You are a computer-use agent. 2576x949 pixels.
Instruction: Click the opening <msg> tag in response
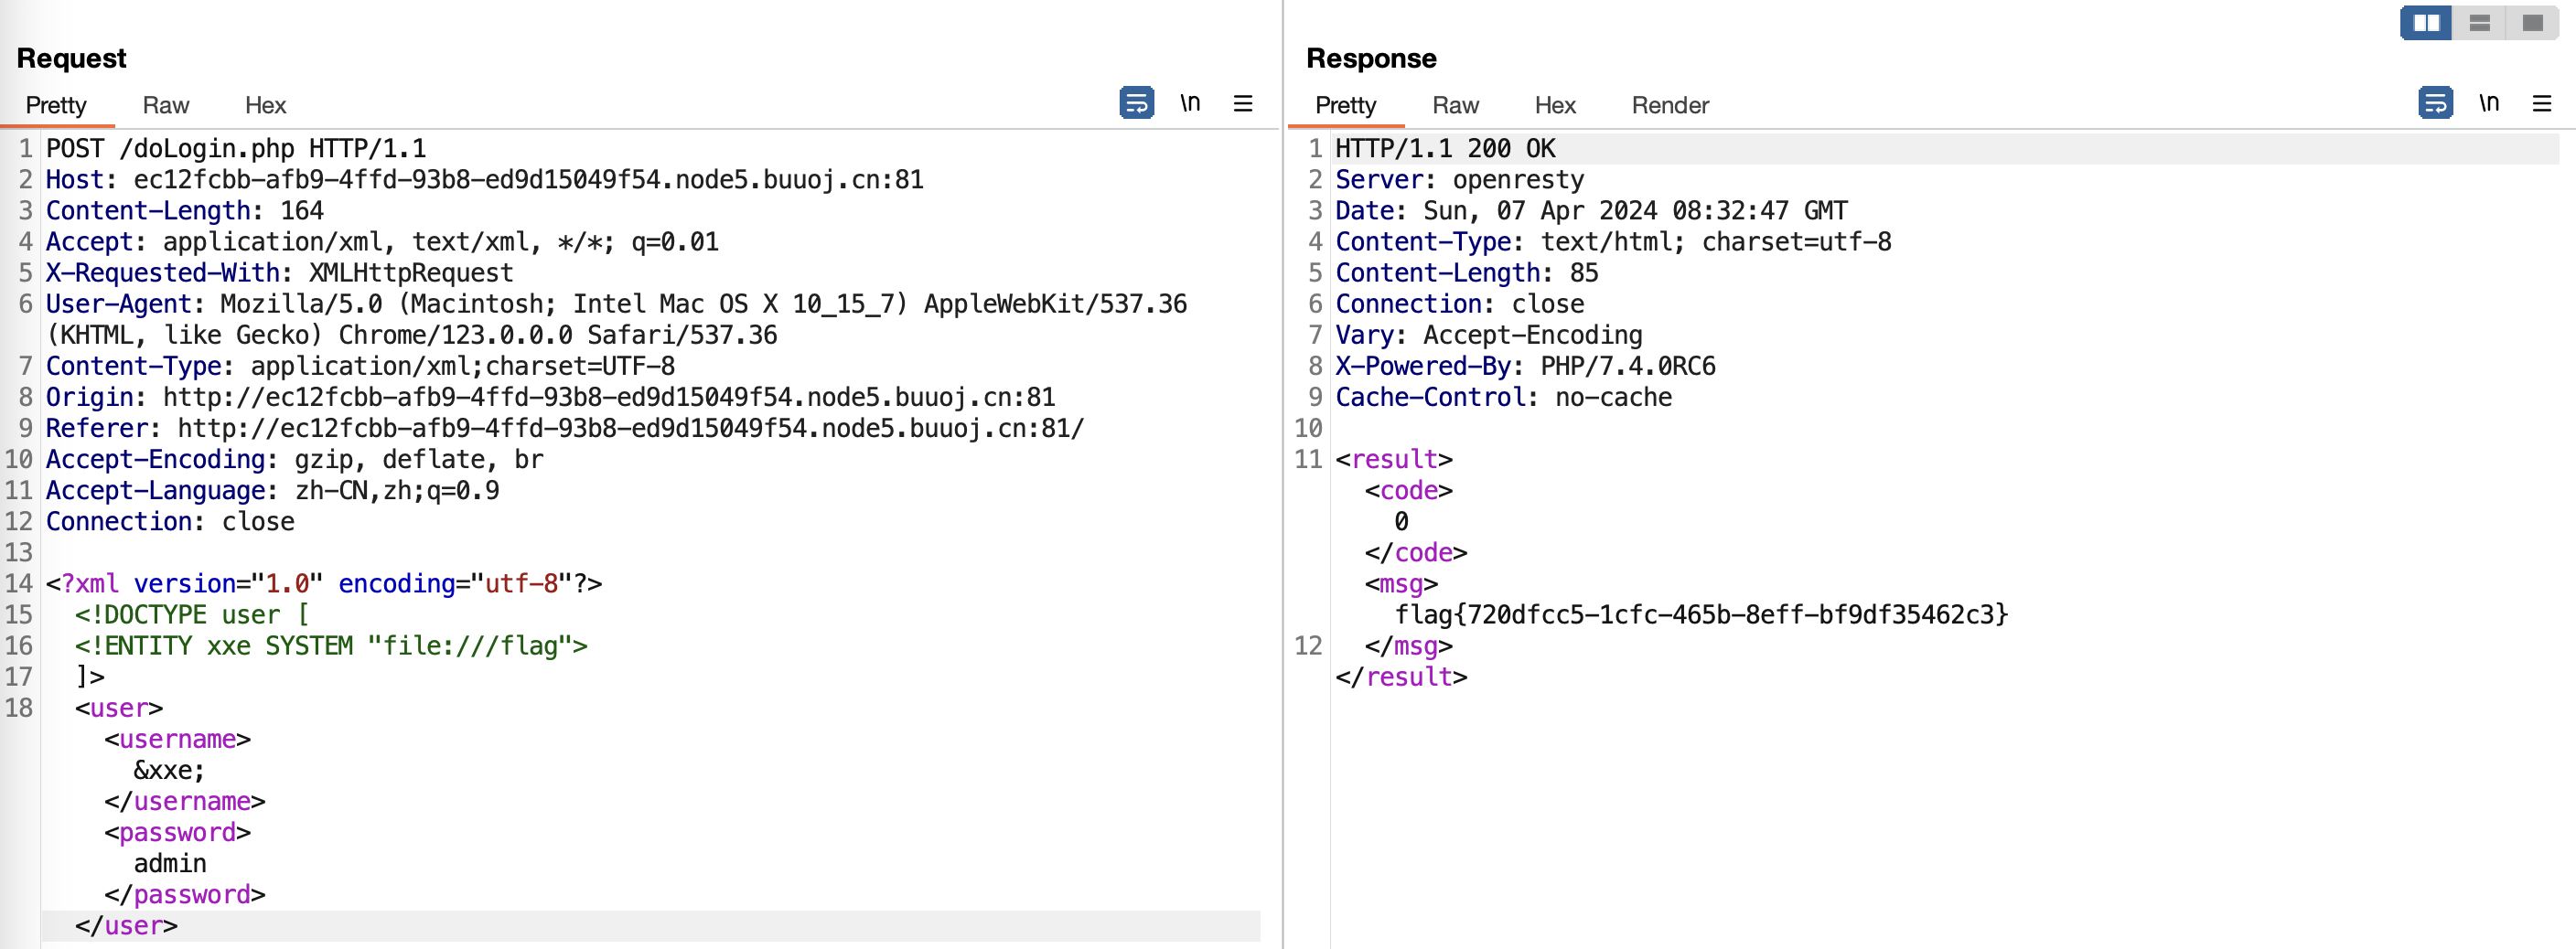(1402, 583)
